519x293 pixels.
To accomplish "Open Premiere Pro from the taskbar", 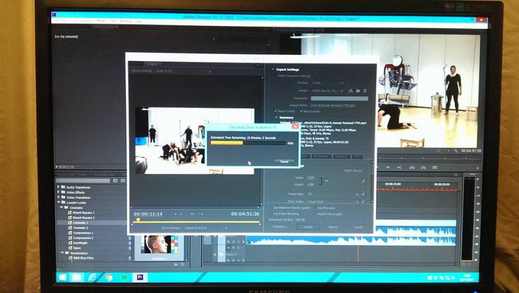I will tap(140, 277).
